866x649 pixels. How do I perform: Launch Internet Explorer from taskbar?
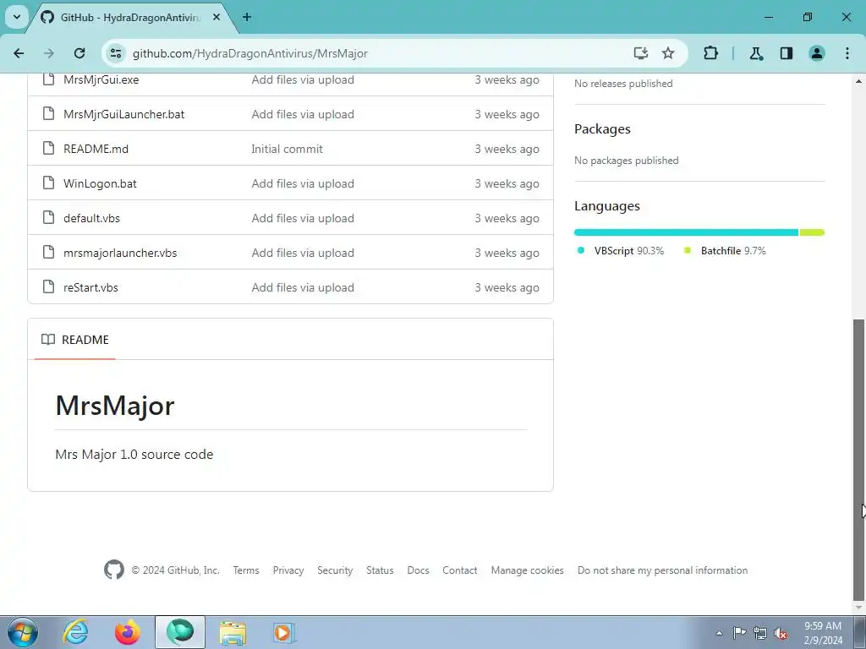pos(75,632)
